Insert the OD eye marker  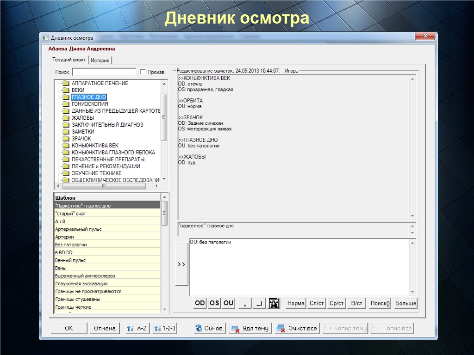pos(200,303)
